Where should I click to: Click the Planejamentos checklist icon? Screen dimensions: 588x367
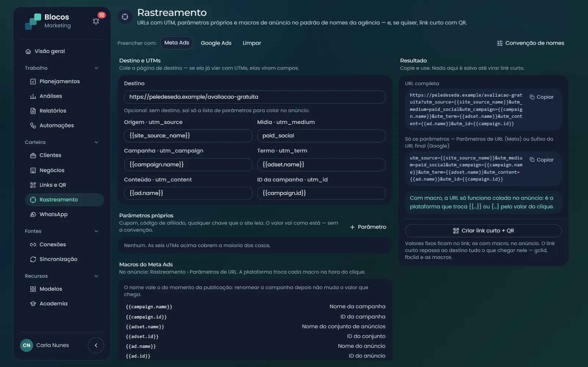[33, 81]
